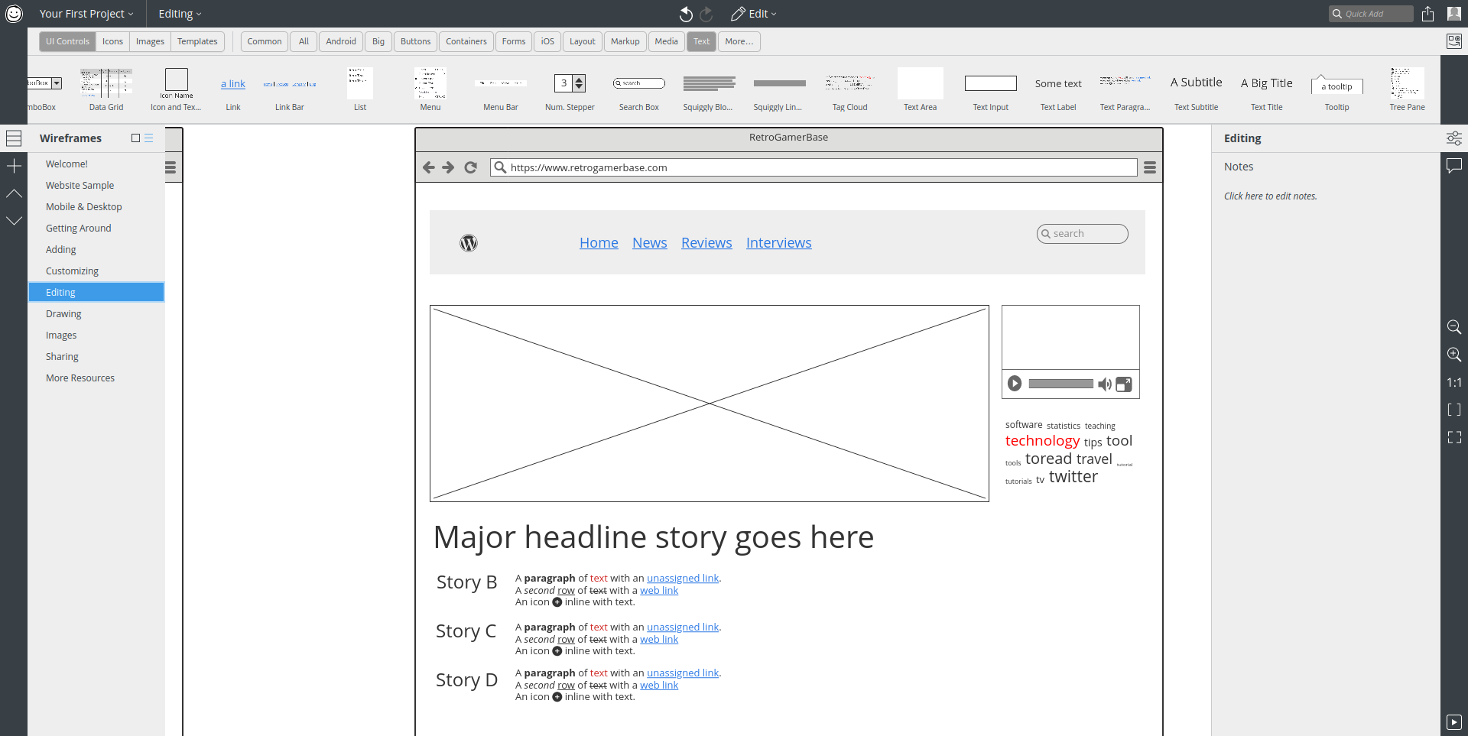
Task: Click the video player play button
Action: pyautogui.click(x=1015, y=384)
